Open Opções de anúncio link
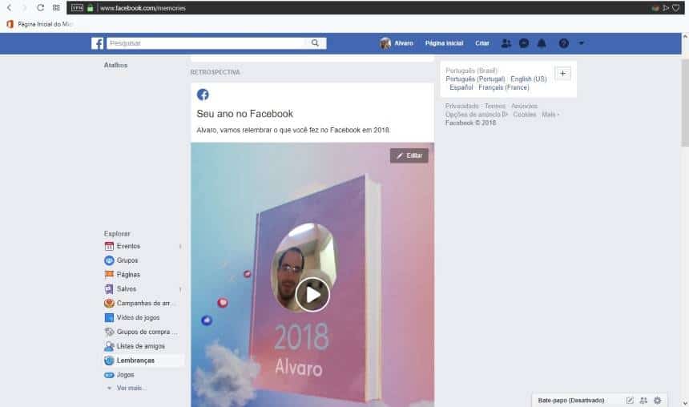This screenshot has width=689, height=407. [x=477, y=115]
